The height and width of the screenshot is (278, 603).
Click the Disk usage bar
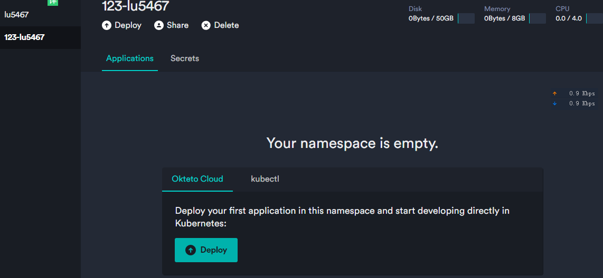click(x=466, y=18)
